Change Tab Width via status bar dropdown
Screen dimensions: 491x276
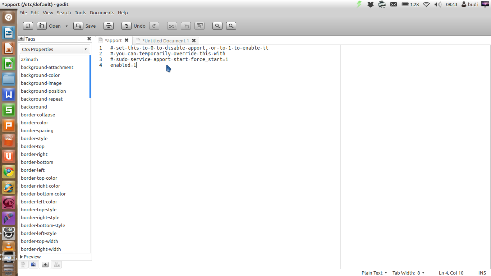click(x=409, y=273)
